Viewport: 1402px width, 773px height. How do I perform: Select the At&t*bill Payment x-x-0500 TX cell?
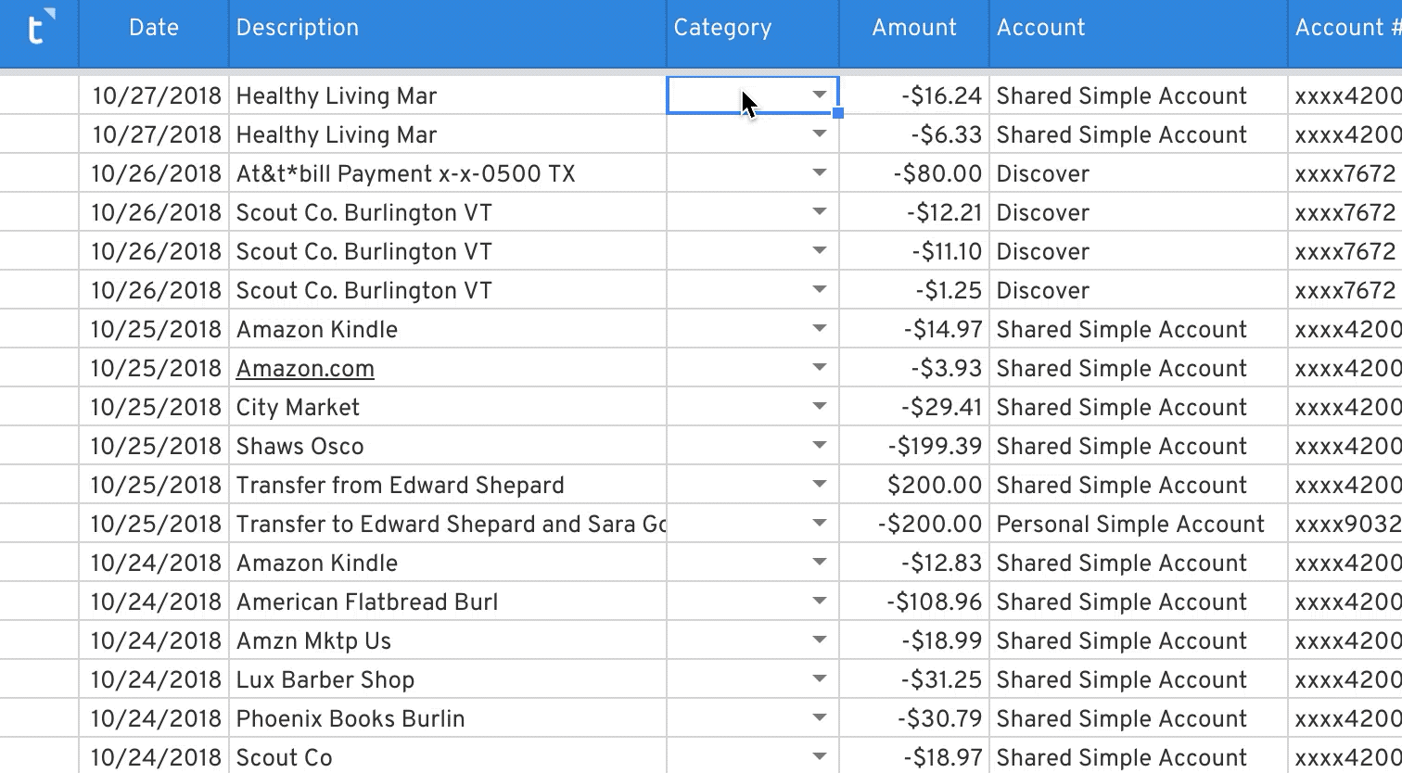(x=447, y=173)
